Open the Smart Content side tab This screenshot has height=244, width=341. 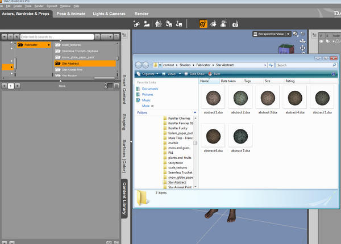coord(124,91)
